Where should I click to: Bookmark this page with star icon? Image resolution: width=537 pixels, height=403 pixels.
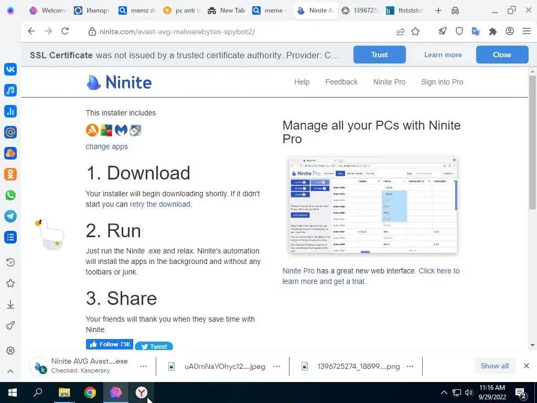pos(415,31)
